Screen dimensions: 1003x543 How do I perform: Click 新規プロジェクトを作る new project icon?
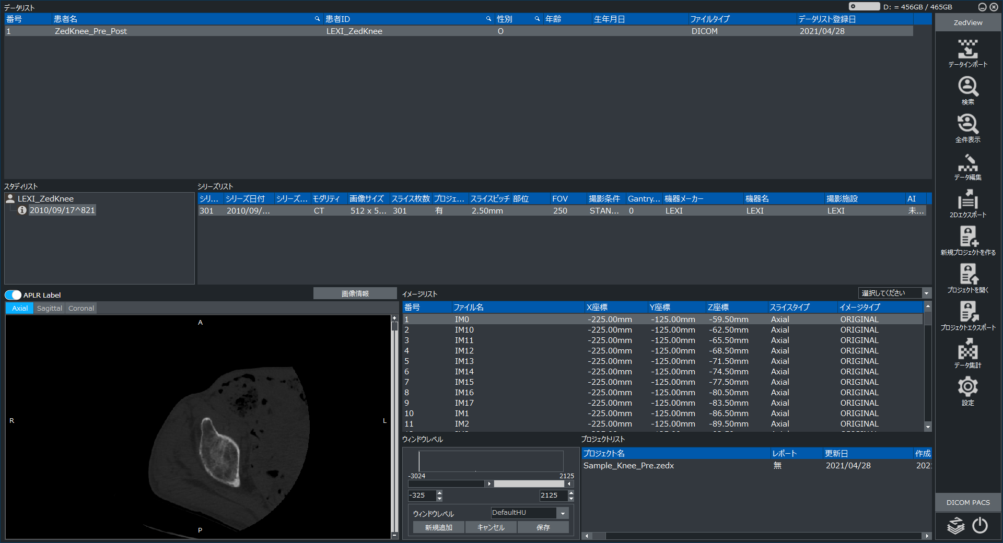(967, 241)
